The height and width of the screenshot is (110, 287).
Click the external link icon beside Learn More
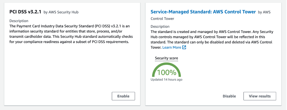184,48
